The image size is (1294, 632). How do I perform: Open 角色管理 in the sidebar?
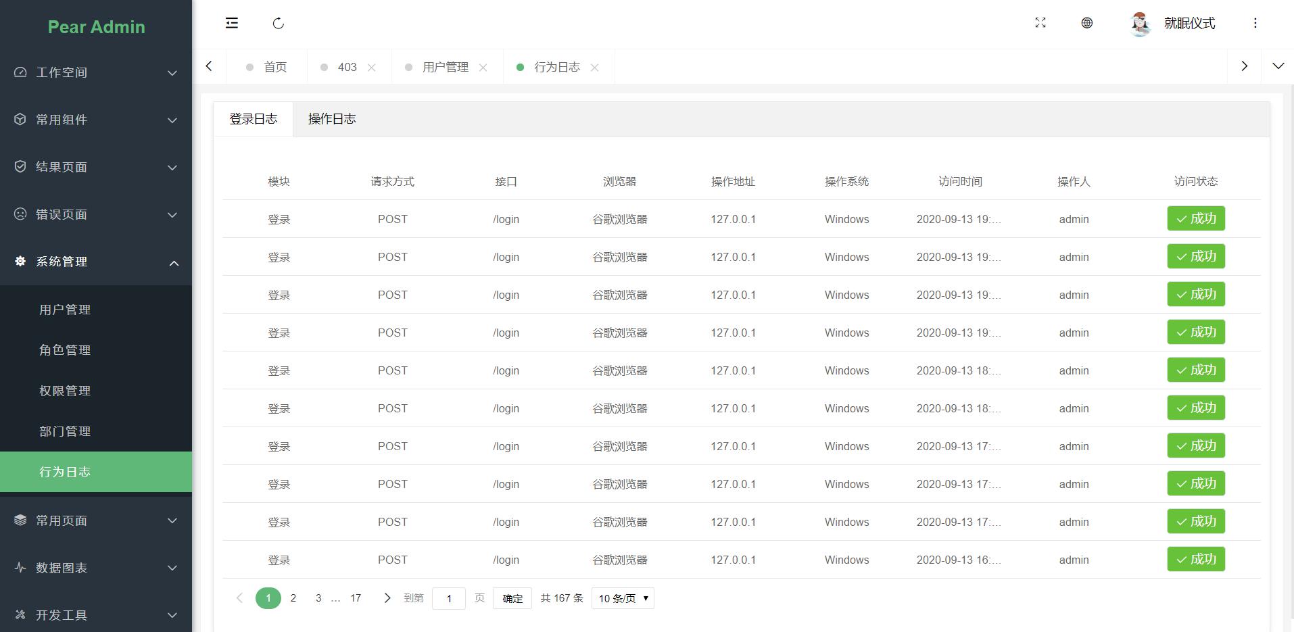click(x=96, y=350)
